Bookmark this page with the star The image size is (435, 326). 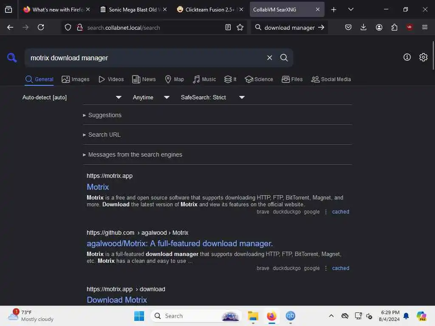[x=240, y=27]
